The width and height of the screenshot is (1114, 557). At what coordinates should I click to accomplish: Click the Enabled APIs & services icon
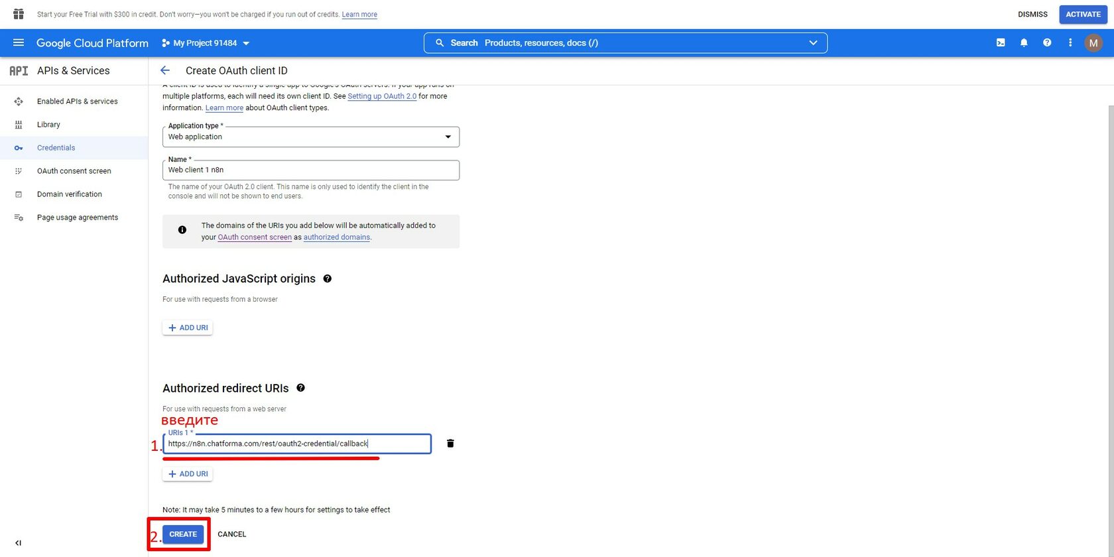click(x=19, y=101)
